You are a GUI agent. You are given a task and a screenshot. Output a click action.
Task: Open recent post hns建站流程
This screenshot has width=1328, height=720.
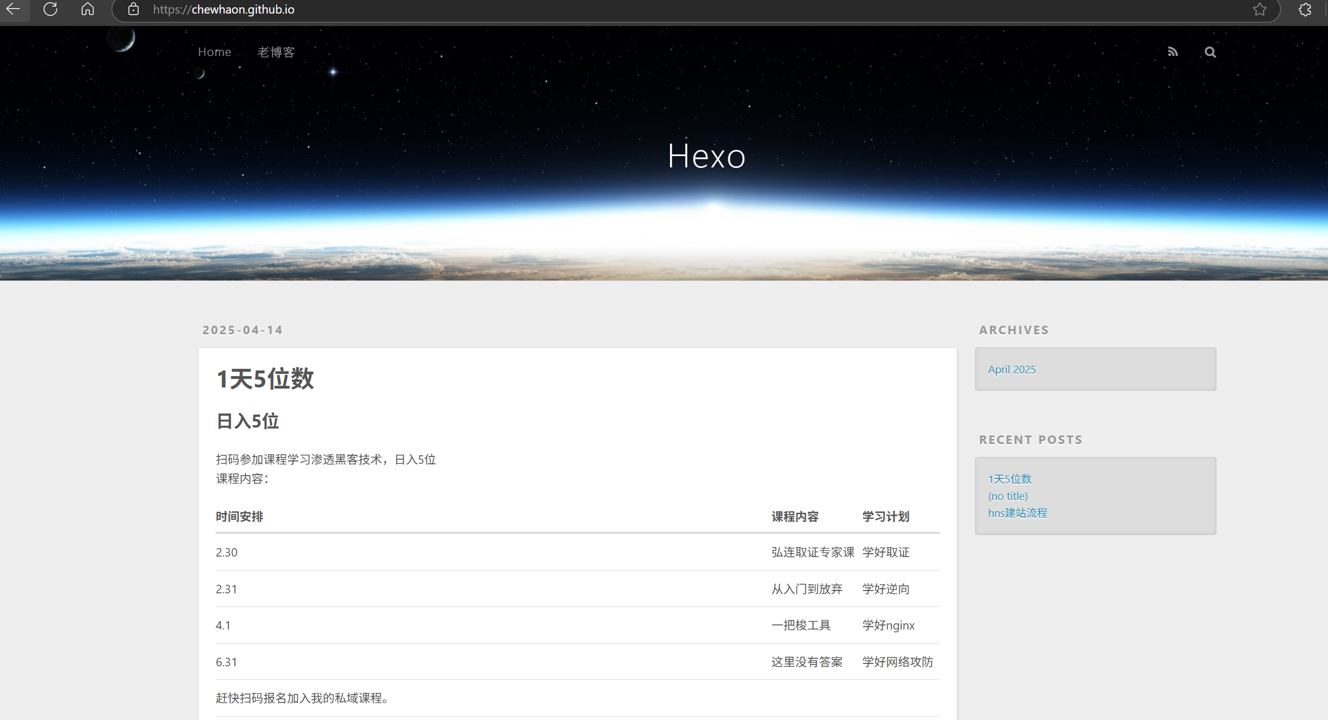[1017, 513]
